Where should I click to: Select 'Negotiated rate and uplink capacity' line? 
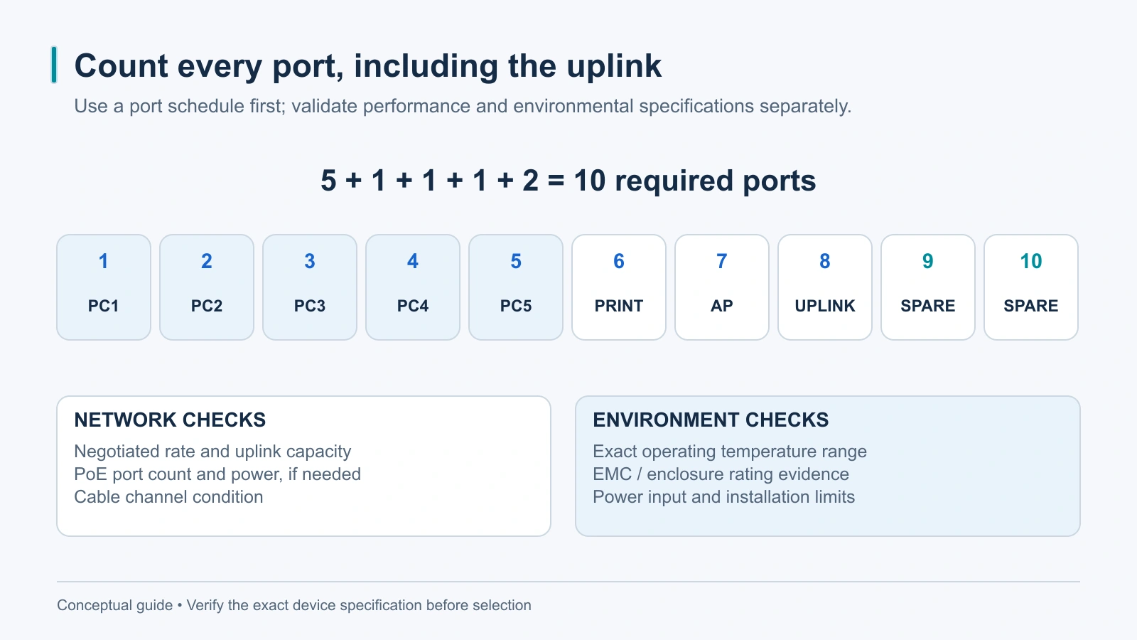(x=212, y=452)
